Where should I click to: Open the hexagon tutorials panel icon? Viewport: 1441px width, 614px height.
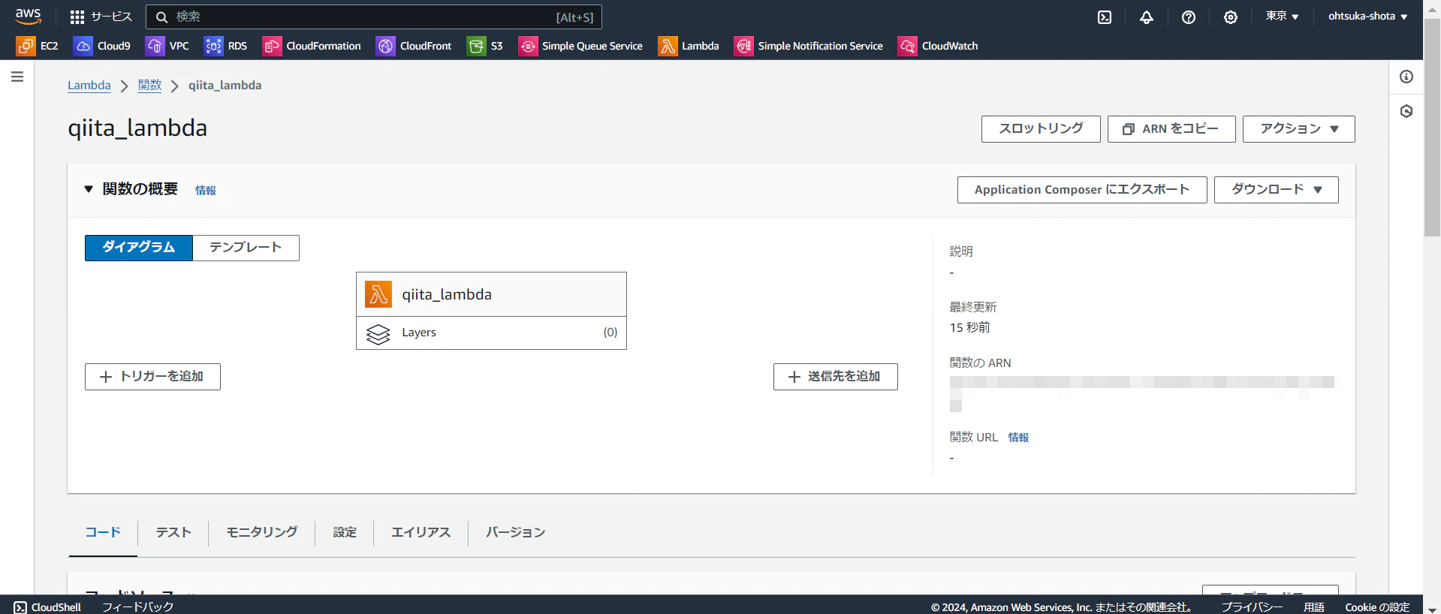[1406, 111]
